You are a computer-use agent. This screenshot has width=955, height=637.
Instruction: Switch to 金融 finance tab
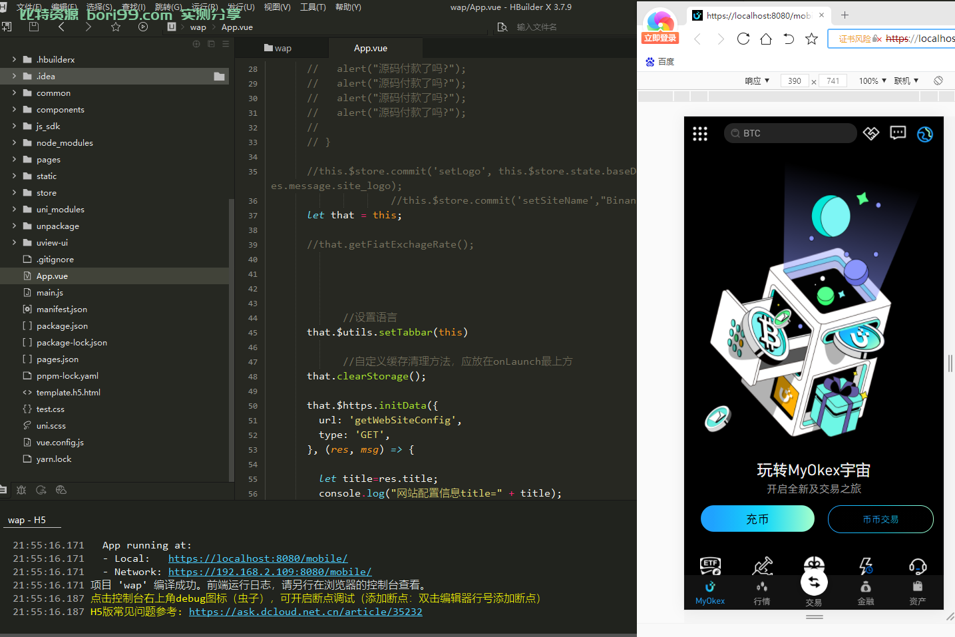click(x=866, y=592)
